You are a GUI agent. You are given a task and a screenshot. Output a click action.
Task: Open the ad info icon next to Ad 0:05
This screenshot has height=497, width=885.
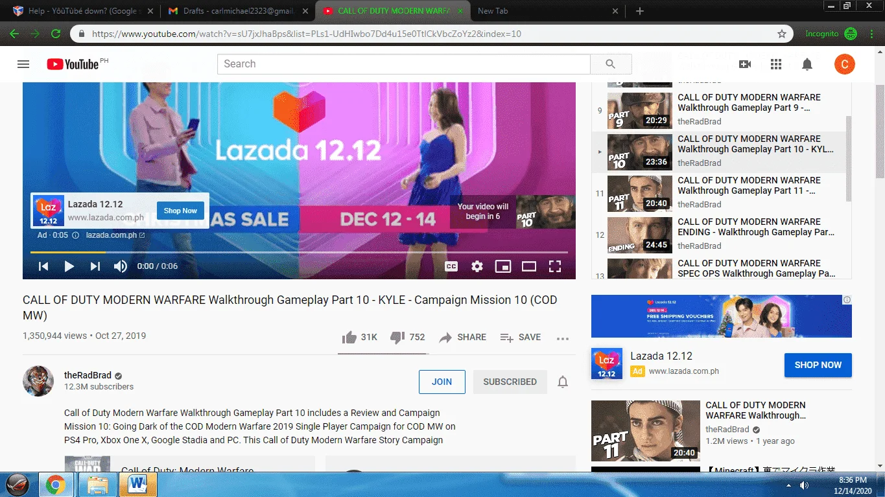(x=75, y=235)
